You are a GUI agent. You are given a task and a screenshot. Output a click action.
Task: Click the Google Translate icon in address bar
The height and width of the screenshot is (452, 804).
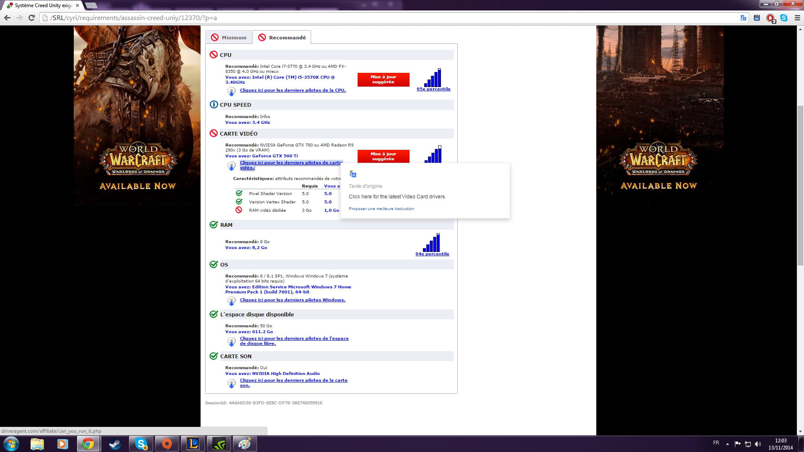click(743, 18)
